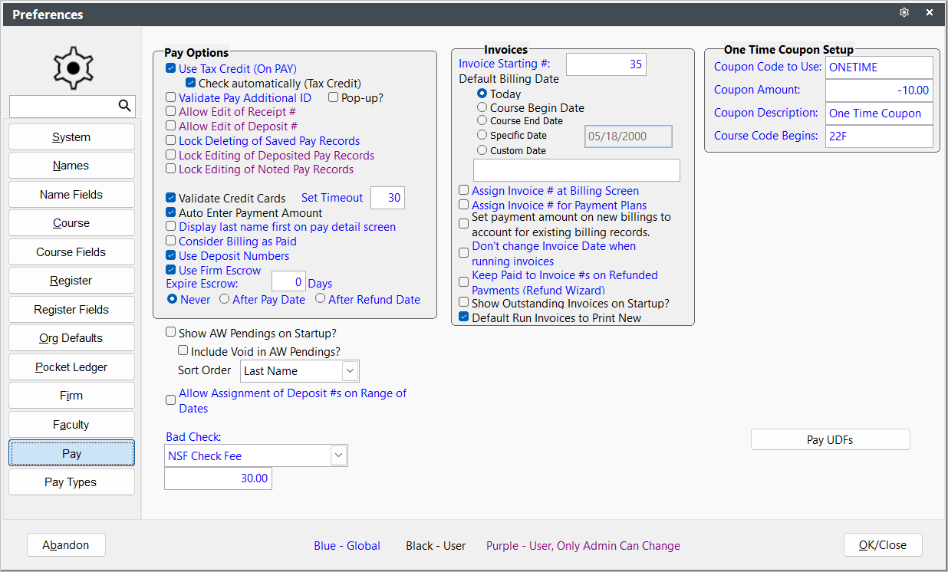948x572 pixels.
Task: Select Course Begin Date radio button
Action: [x=482, y=107]
